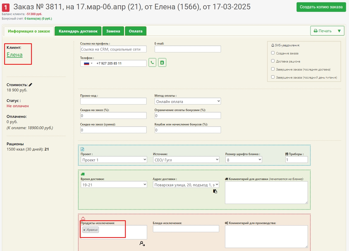Check Завершение заказа (последняя доставка) checkbox
349x251 pixels.
tap(273, 69)
